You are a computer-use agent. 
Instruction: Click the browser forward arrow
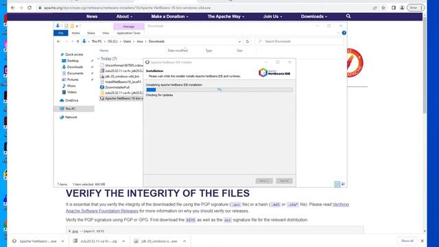click(21, 8)
